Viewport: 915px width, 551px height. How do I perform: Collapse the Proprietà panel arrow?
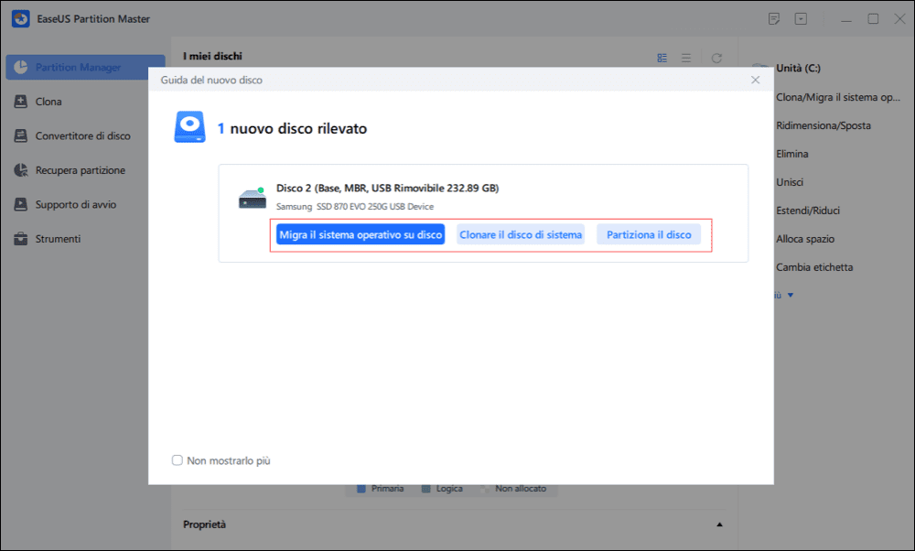click(x=719, y=524)
